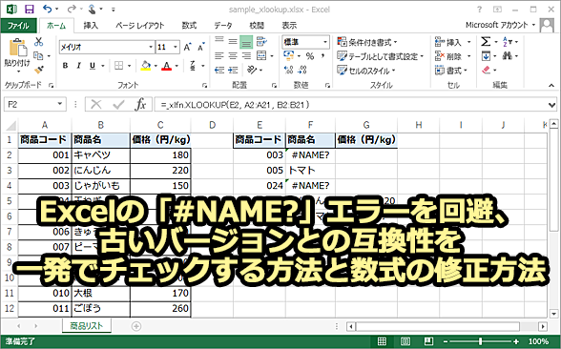Toggle Wrap Text icon
This screenshot has width=561, height=349.
point(261,42)
